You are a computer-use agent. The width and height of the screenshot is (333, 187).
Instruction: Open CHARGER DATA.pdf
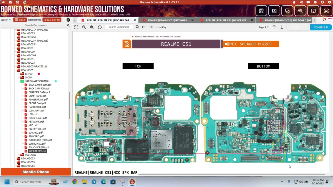[39, 92]
